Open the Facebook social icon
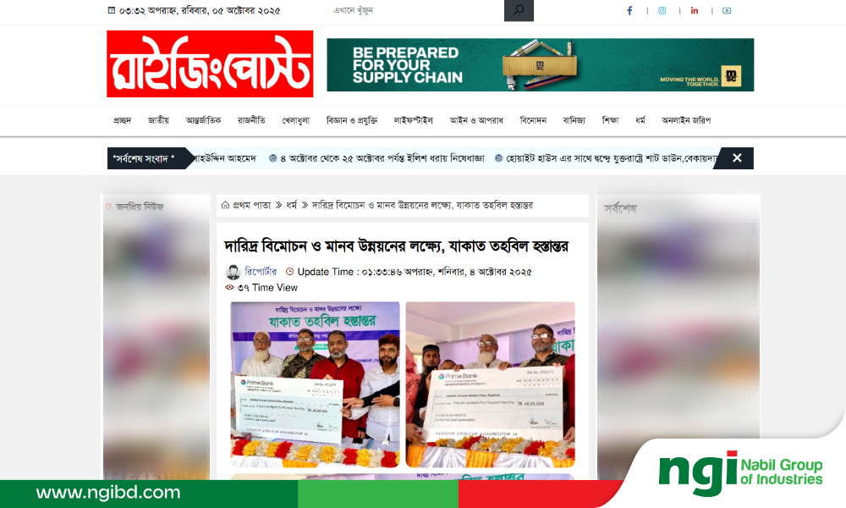The height and width of the screenshot is (508, 846). [x=629, y=11]
